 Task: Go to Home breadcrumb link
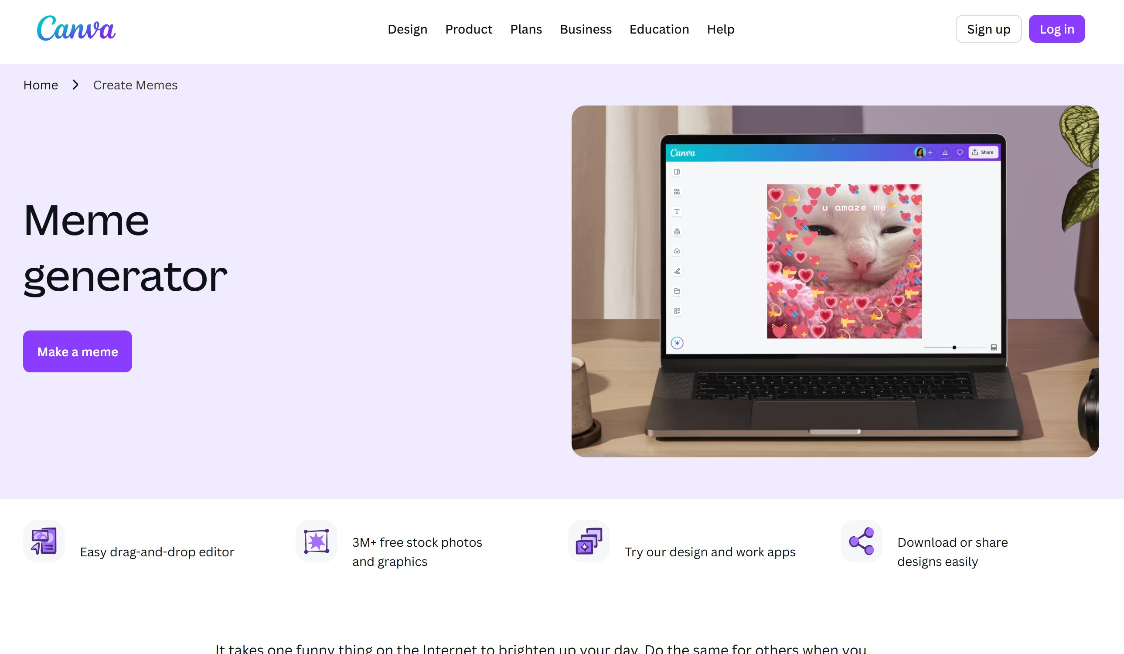(x=41, y=85)
